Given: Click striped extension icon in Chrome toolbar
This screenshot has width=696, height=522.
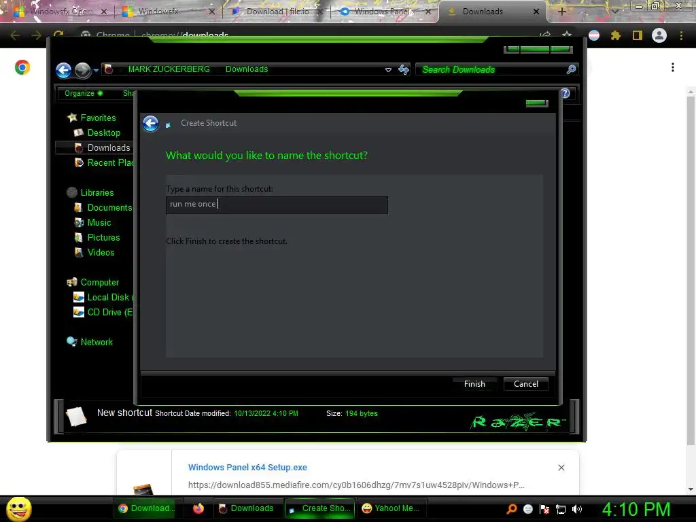Looking at the screenshot, I should (594, 35).
